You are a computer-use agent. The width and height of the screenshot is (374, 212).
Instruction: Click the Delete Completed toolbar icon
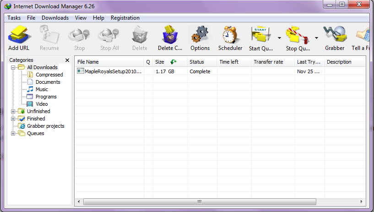[170, 35]
